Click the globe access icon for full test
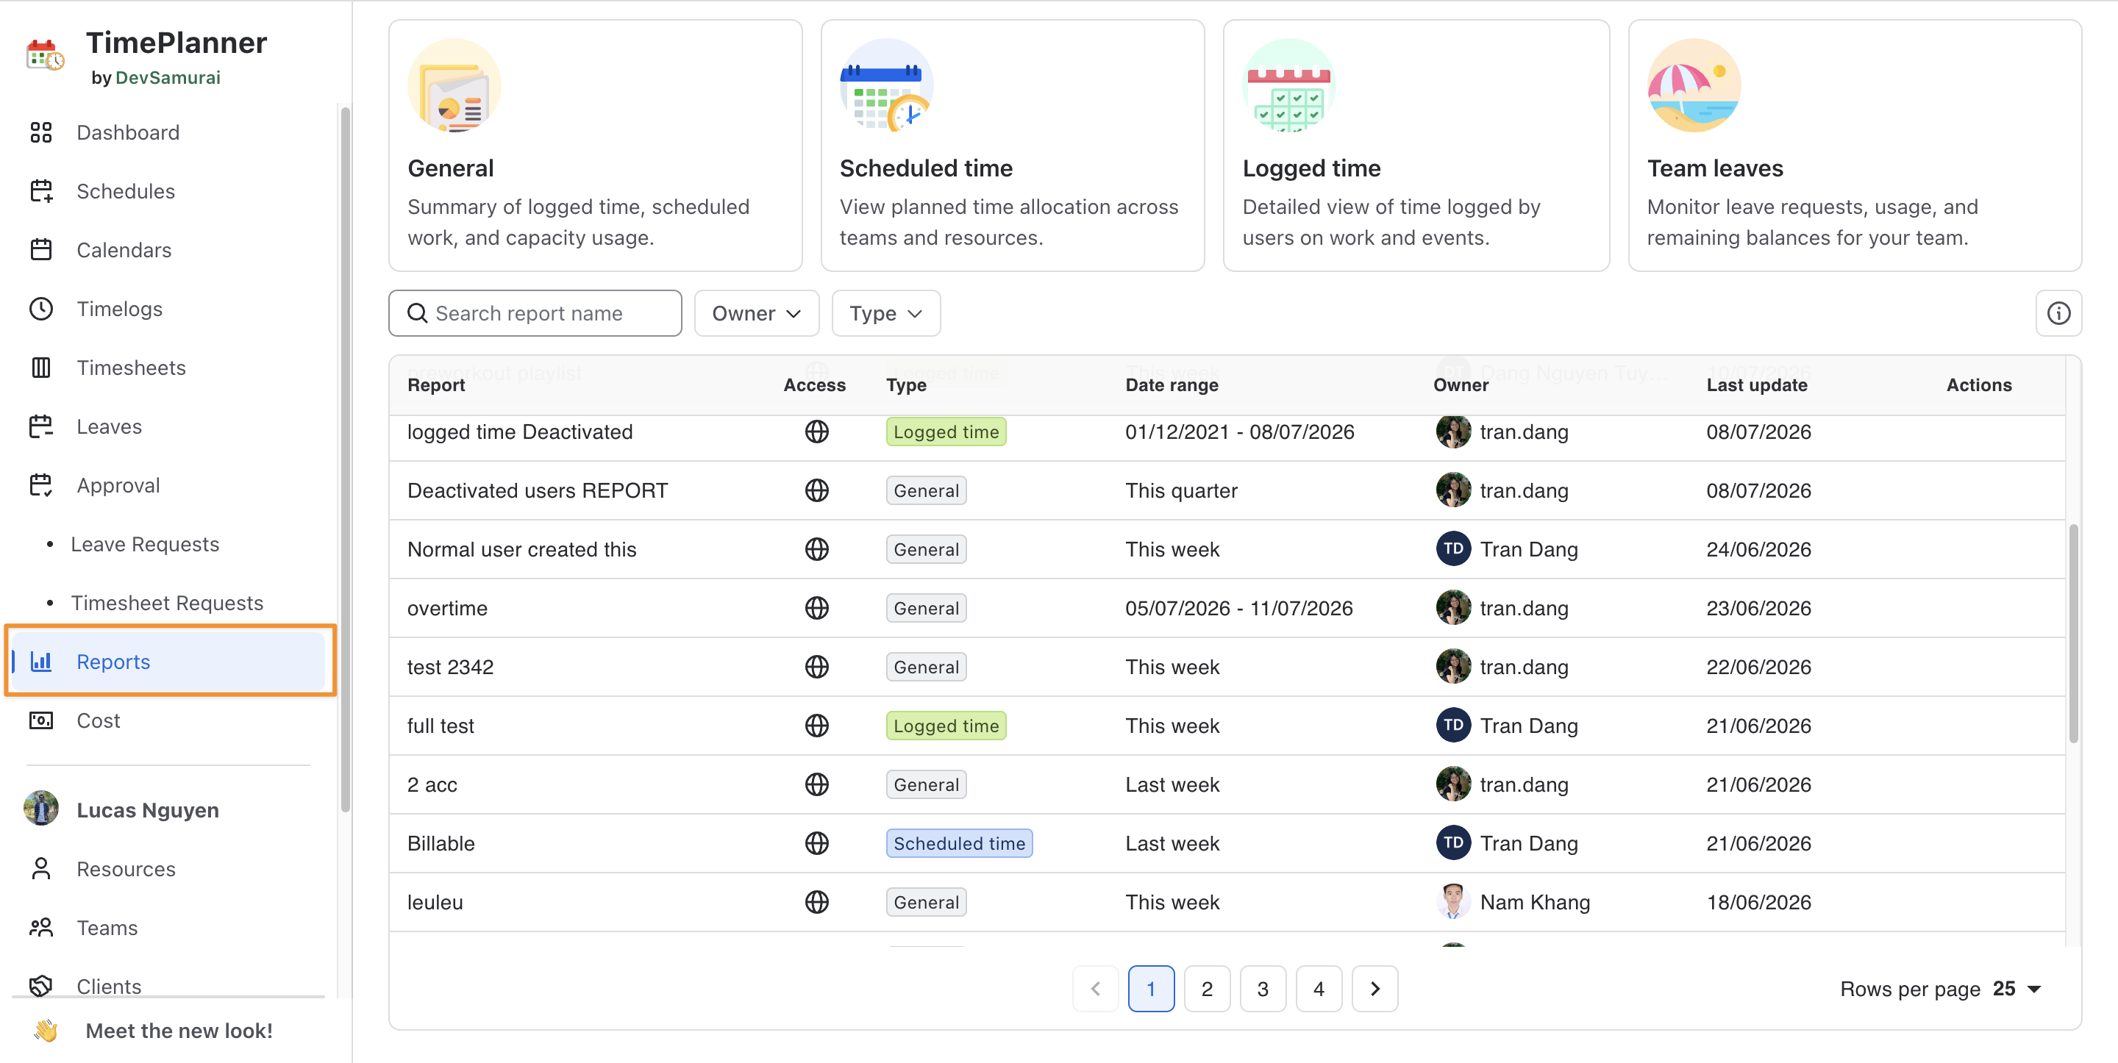Viewport: 2118px width, 1063px height. click(x=816, y=726)
